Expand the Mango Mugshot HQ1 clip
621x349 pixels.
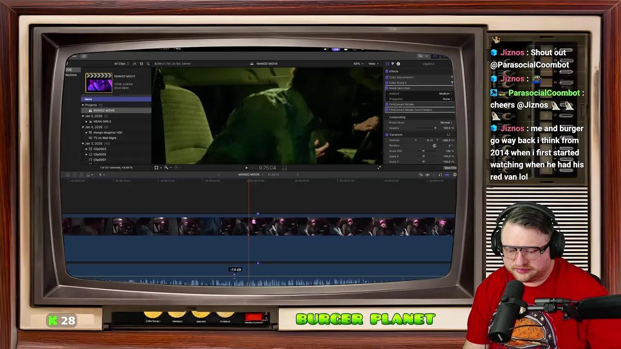click(x=86, y=132)
